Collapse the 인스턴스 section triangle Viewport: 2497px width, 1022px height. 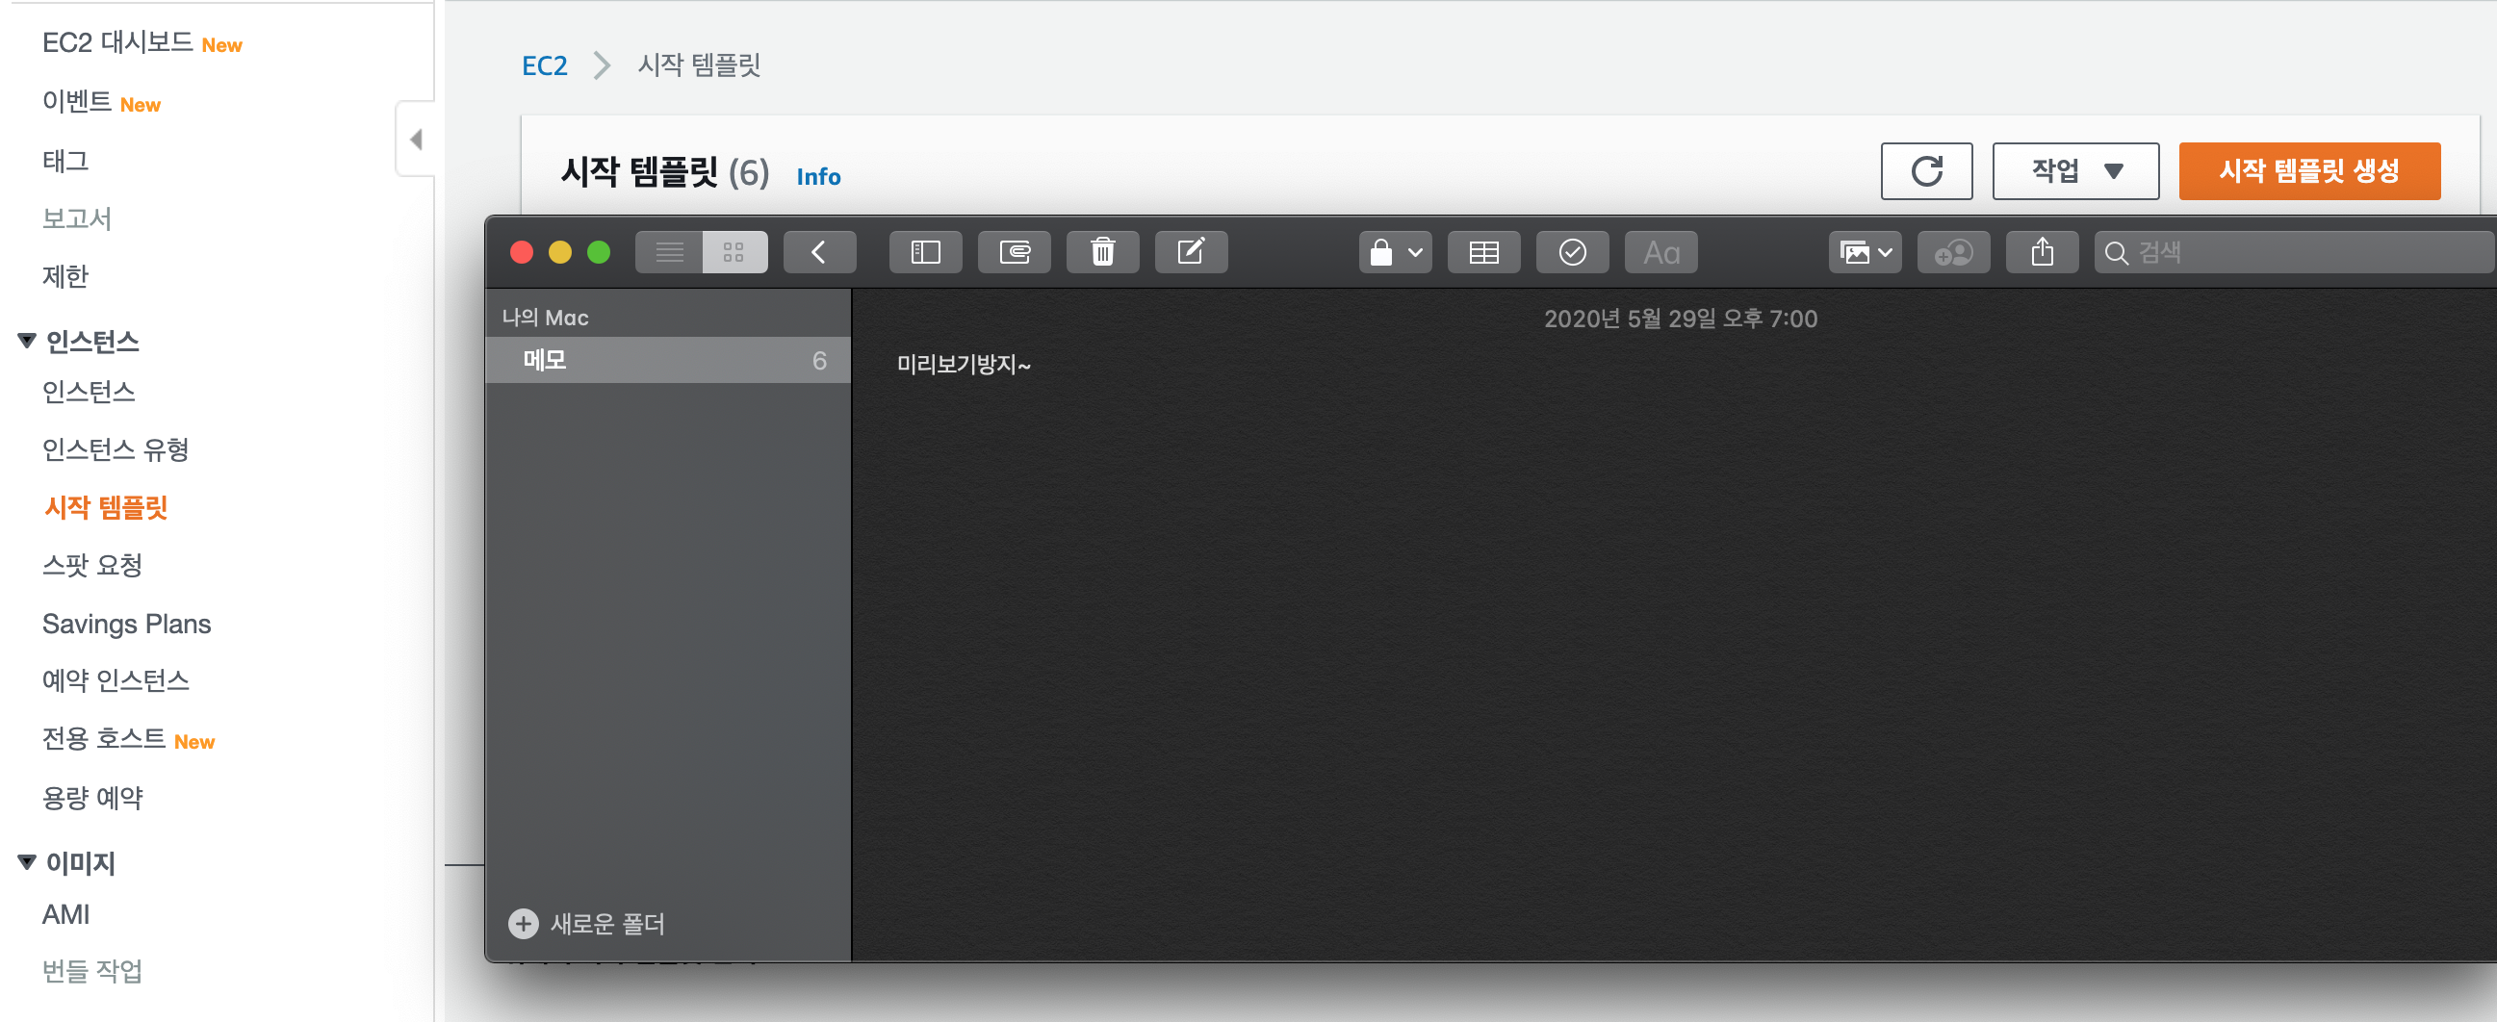tap(27, 341)
